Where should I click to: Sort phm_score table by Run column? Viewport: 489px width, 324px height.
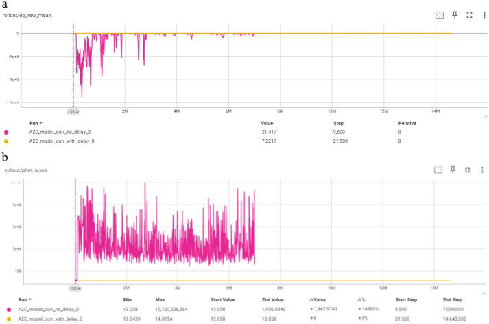(x=25, y=300)
